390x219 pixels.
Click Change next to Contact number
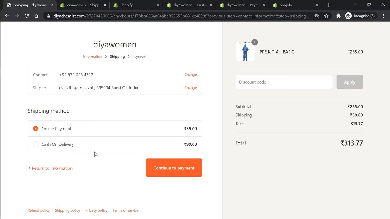(190, 75)
